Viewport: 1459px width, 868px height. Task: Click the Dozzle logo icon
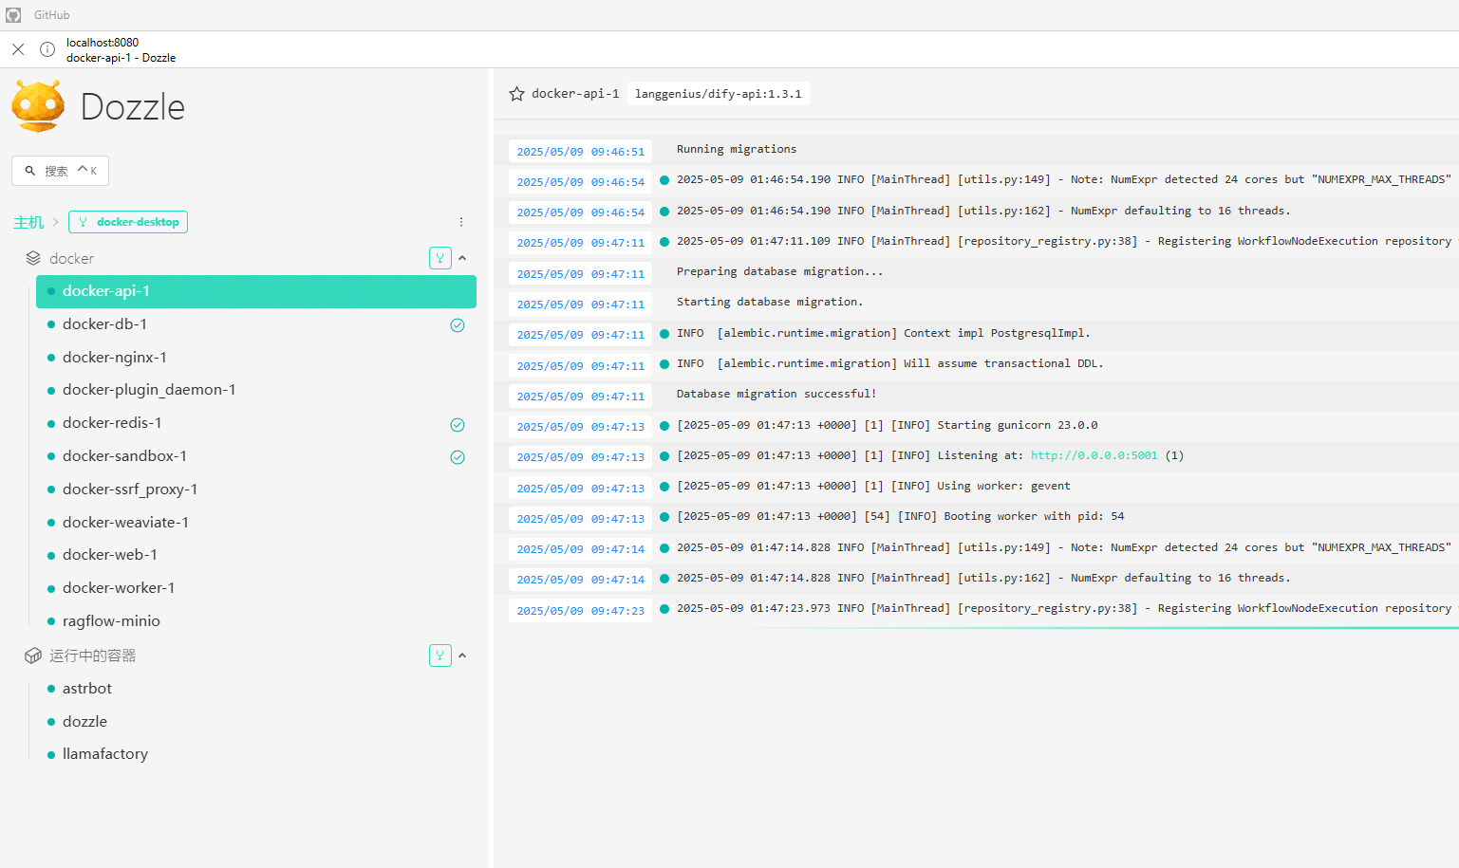pyautogui.click(x=38, y=106)
